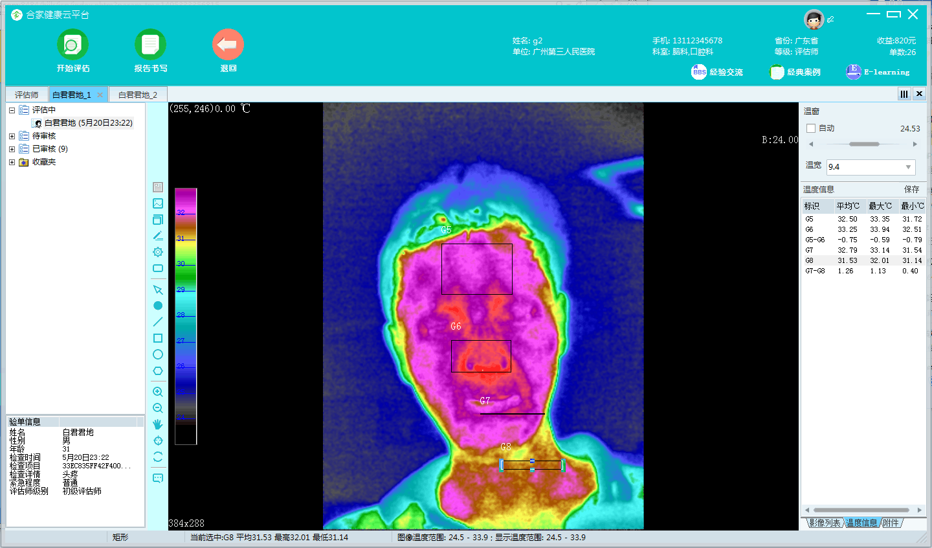Click the zoom out magnifier tool
The image size is (932, 548).
[158, 408]
